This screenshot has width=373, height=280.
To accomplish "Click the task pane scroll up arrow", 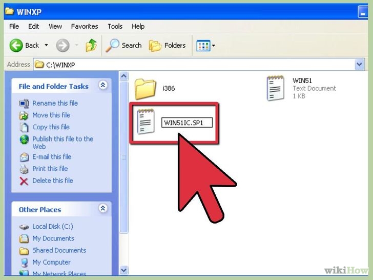I will [123, 76].
